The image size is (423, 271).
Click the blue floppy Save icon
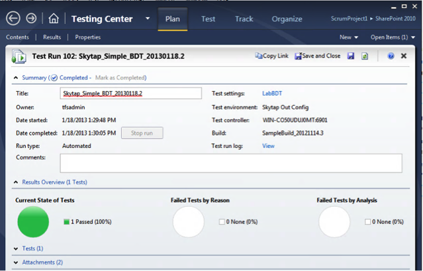(x=350, y=56)
